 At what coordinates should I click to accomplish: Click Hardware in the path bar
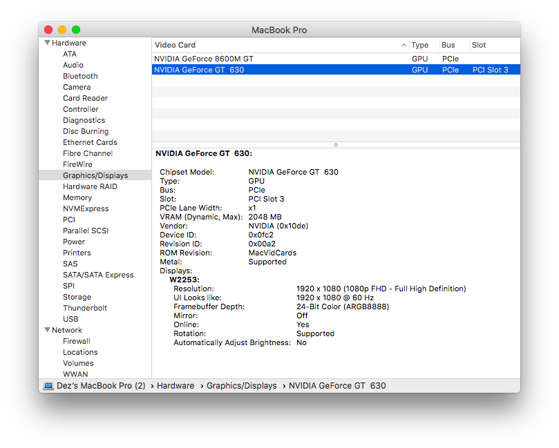tap(176, 386)
